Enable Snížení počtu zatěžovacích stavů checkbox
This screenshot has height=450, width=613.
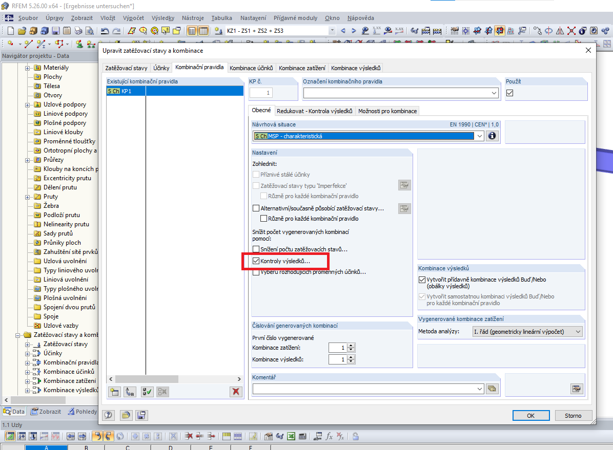pyautogui.click(x=256, y=249)
